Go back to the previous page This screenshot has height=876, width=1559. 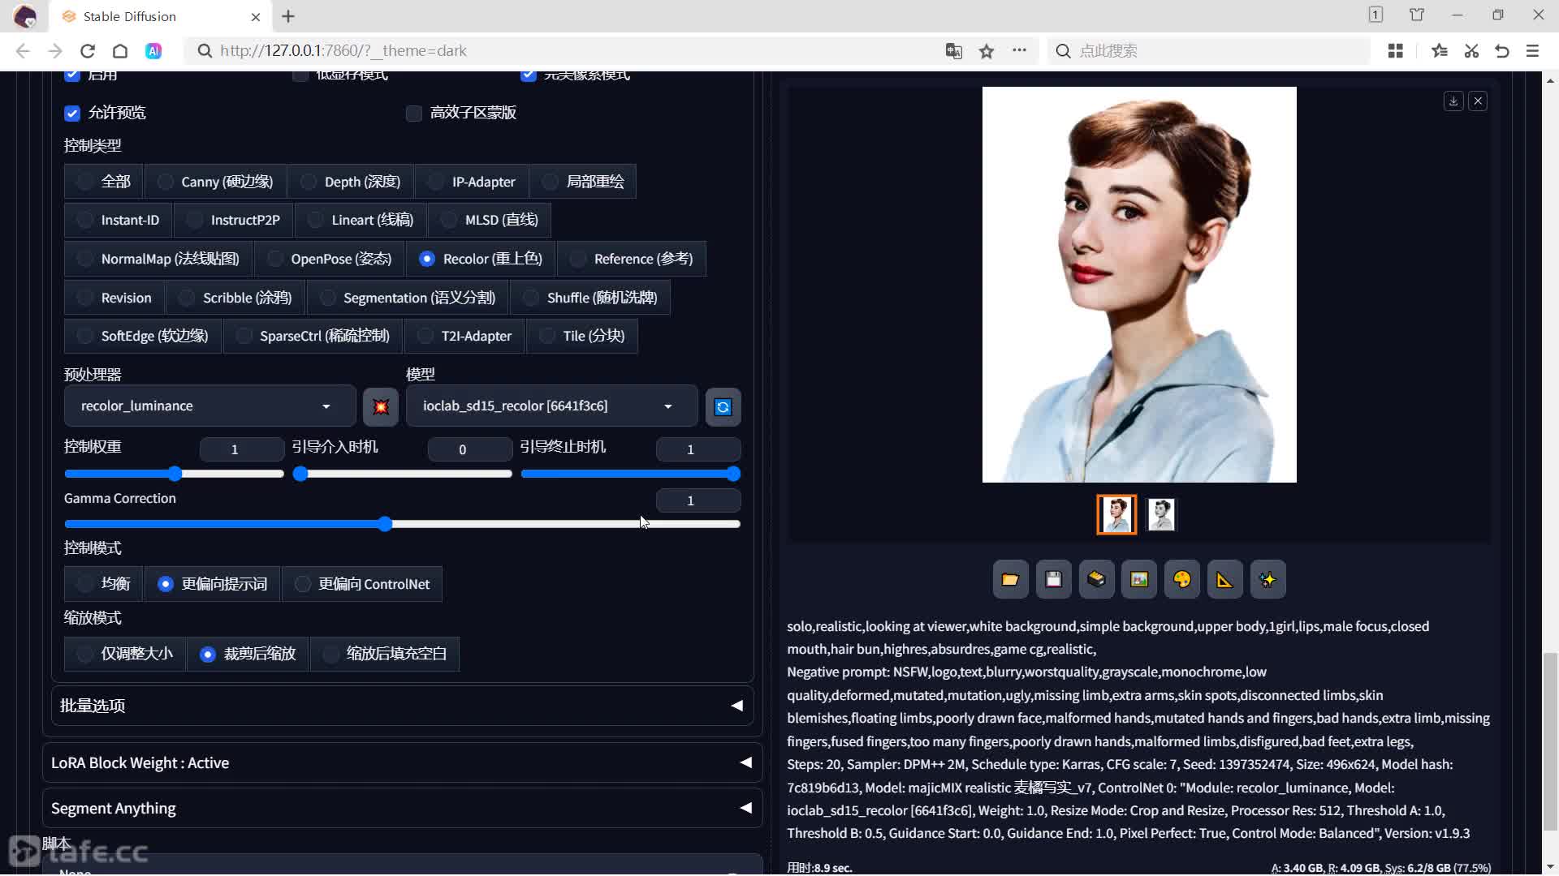pyautogui.click(x=23, y=51)
